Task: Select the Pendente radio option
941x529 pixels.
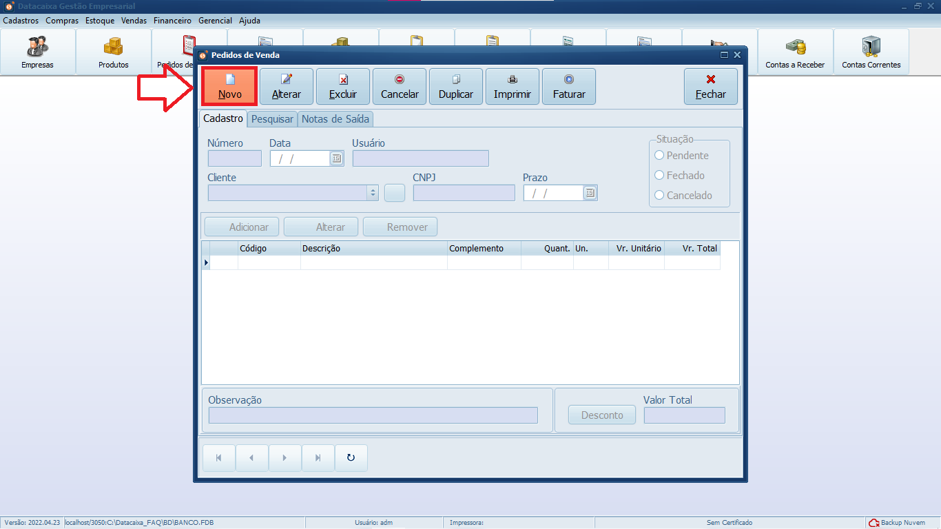Action: pos(659,156)
